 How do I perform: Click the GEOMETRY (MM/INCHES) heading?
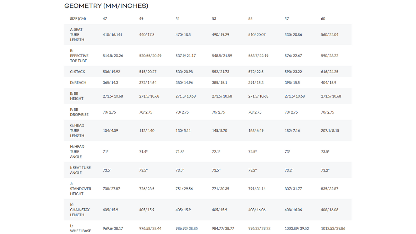(106, 6)
